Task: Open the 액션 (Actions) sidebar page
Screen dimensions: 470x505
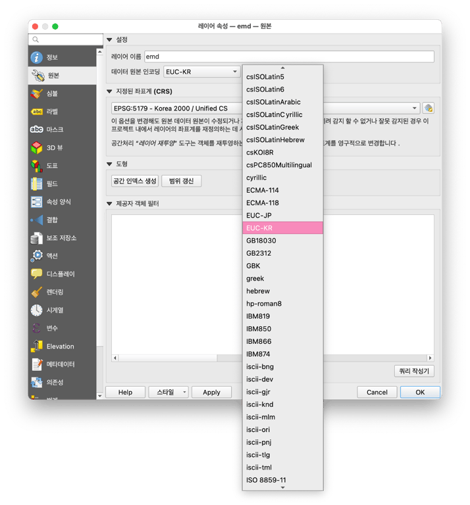Action: click(63, 256)
